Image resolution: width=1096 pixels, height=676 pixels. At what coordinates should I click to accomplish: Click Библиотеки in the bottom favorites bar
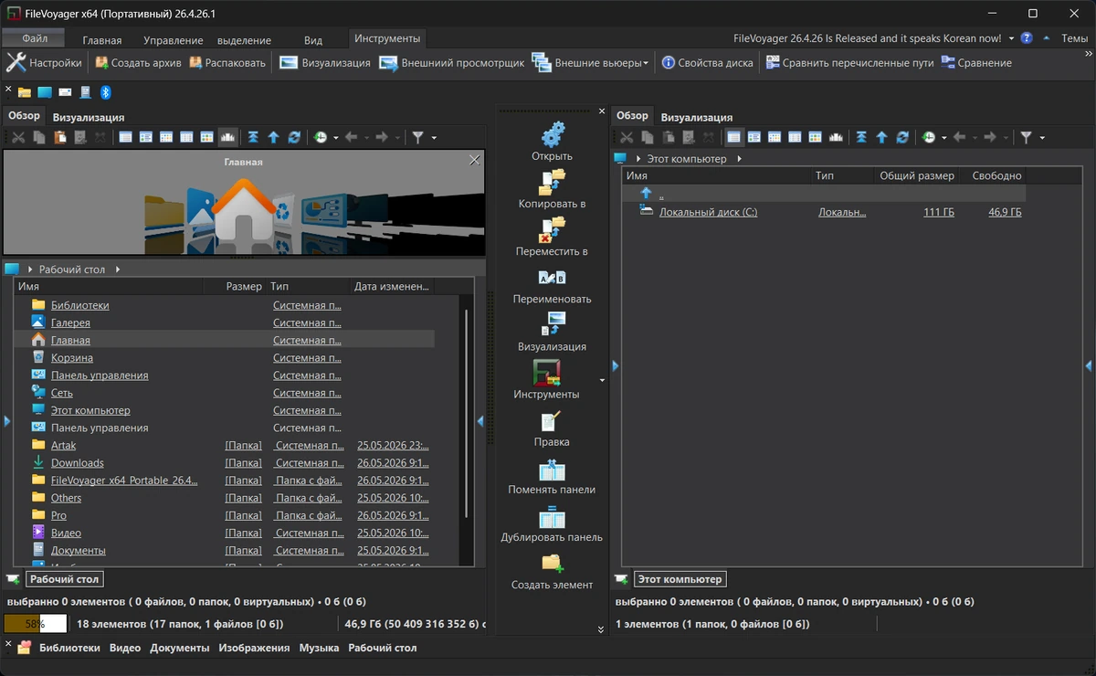(69, 648)
